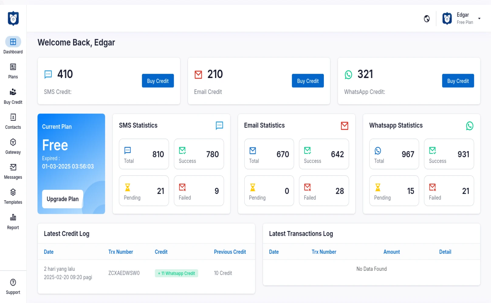
Task: Click the app logo at top left
Action: (x=13, y=19)
